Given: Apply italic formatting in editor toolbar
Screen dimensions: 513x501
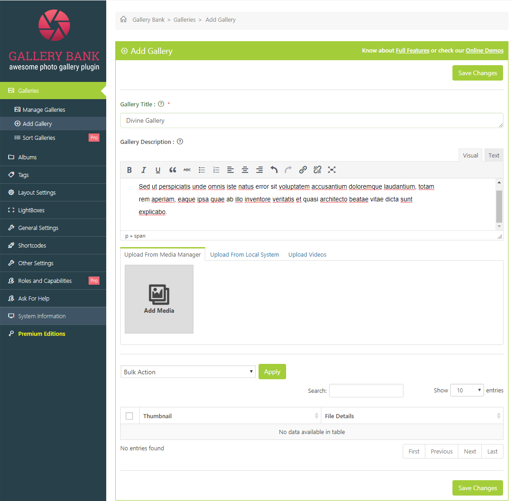Looking at the screenshot, I should click(143, 170).
